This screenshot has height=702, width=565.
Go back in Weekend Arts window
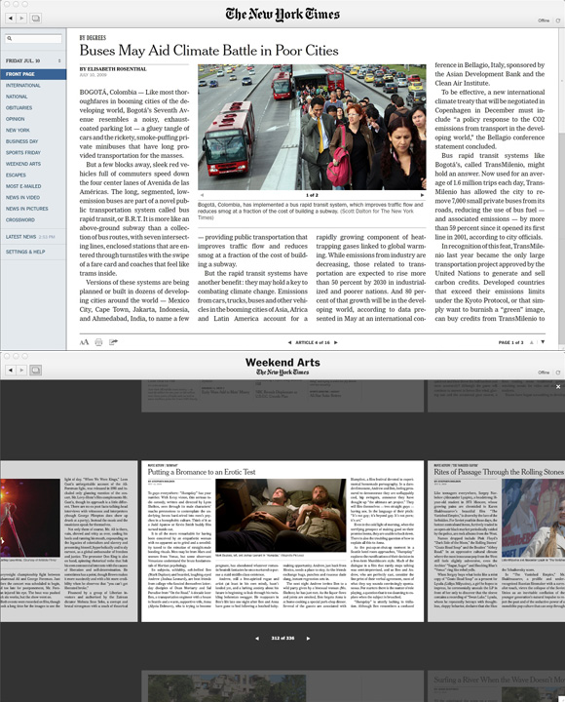(x=10, y=370)
